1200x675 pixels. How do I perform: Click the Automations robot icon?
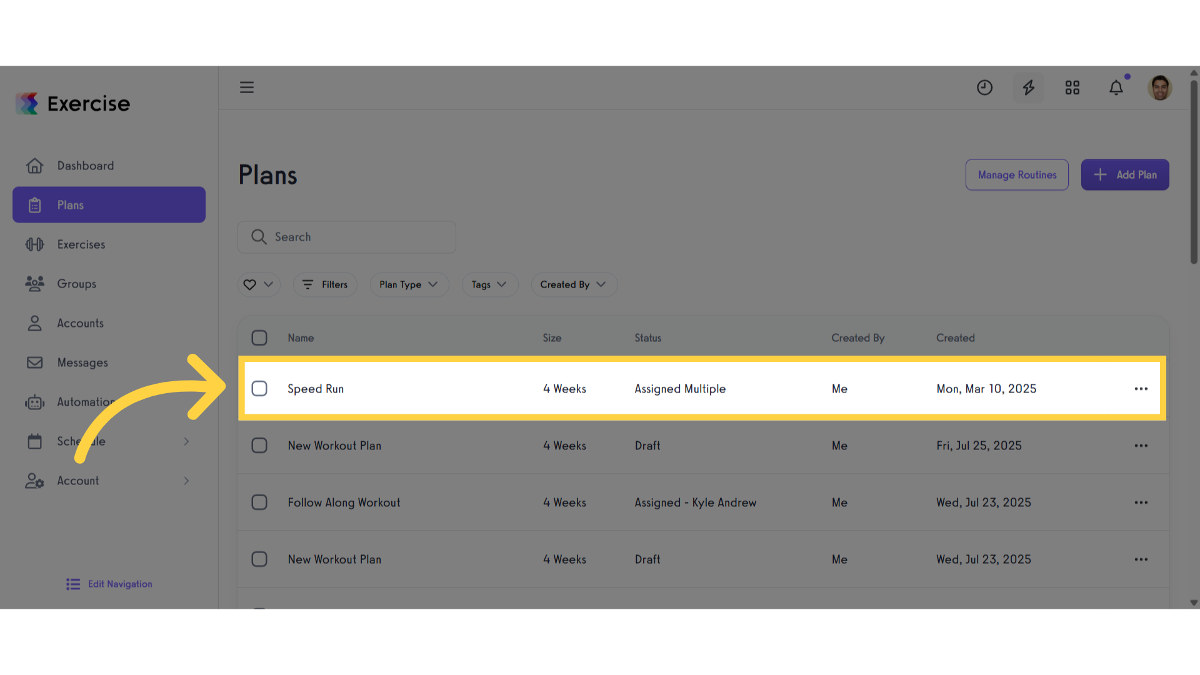35,402
